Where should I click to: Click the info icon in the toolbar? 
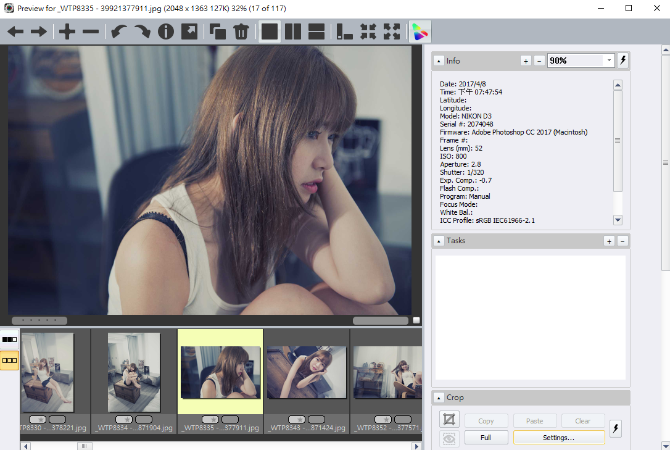tap(165, 31)
